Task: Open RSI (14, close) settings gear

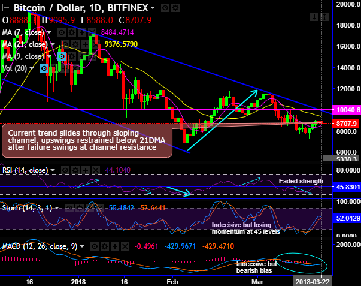Action: point(75,170)
